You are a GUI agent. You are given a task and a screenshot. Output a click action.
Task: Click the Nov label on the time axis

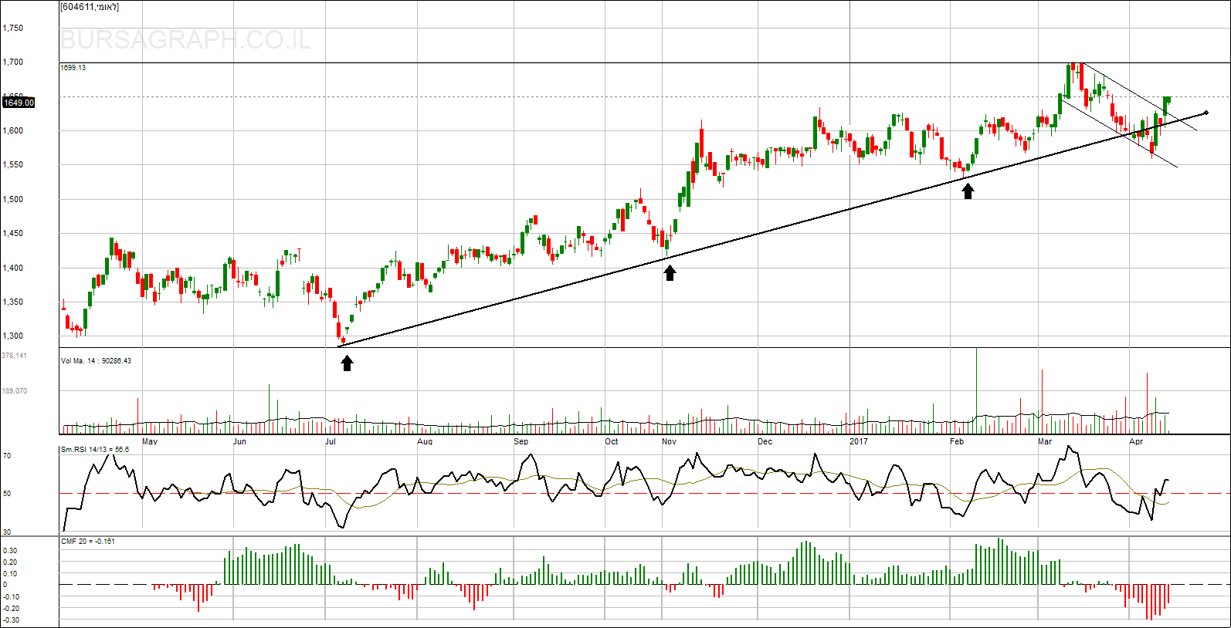coord(669,441)
